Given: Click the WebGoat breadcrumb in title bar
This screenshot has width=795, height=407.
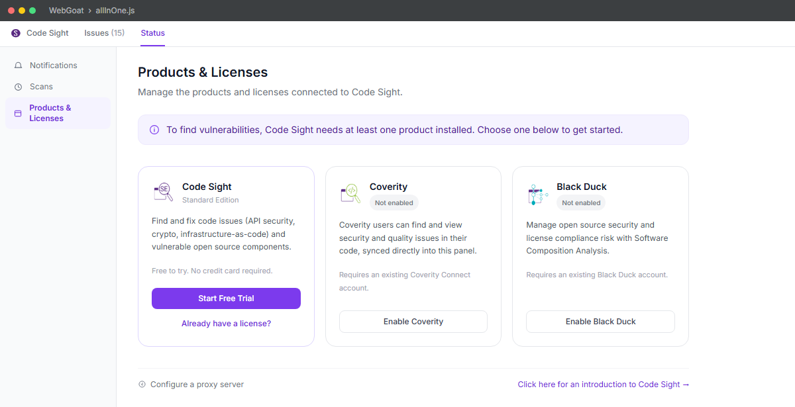Looking at the screenshot, I should [x=65, y=11].
